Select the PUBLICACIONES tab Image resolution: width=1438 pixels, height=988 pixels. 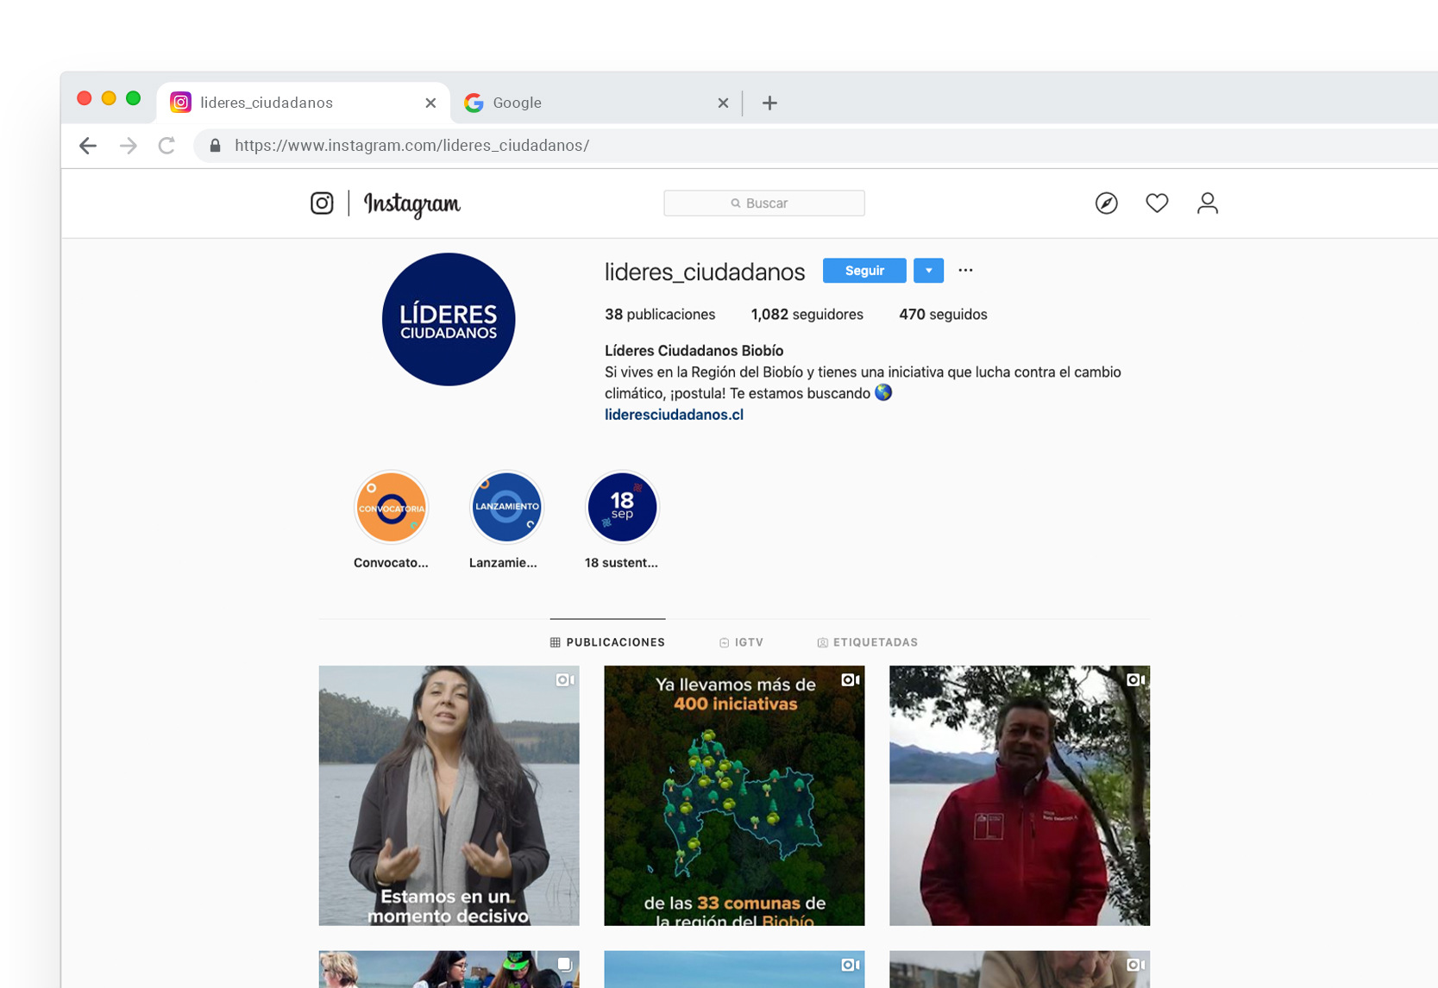[607, 642]
